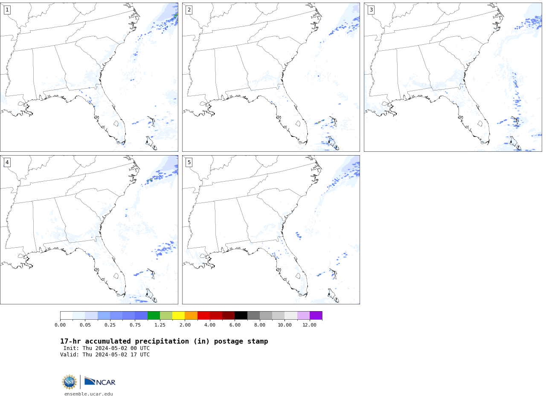
Task: Open ensemble member 4 precipitation map
Action: 89,230
